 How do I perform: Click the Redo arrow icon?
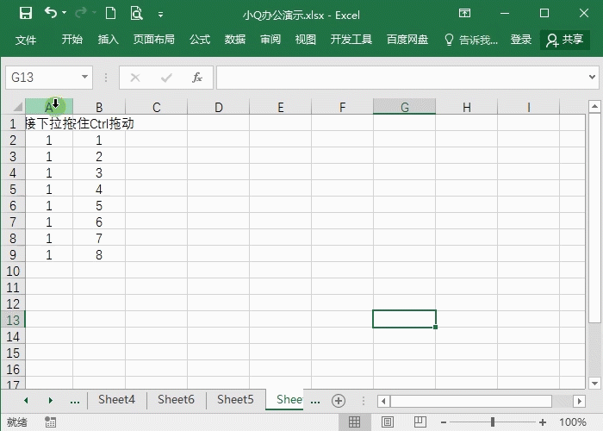pos(81,13)
